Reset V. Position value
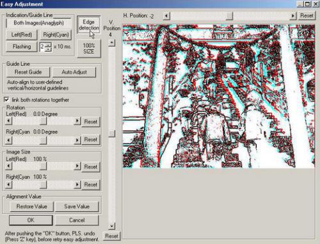 tap(111, 236)
